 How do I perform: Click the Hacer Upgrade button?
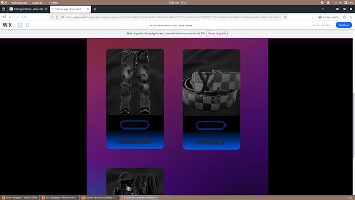(217, 33)
